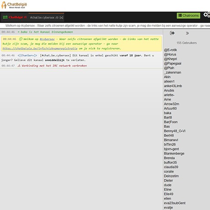Screen dimensions: 210x210
Task: Collapse user list with double chevron
Action: tap(187, 33)
